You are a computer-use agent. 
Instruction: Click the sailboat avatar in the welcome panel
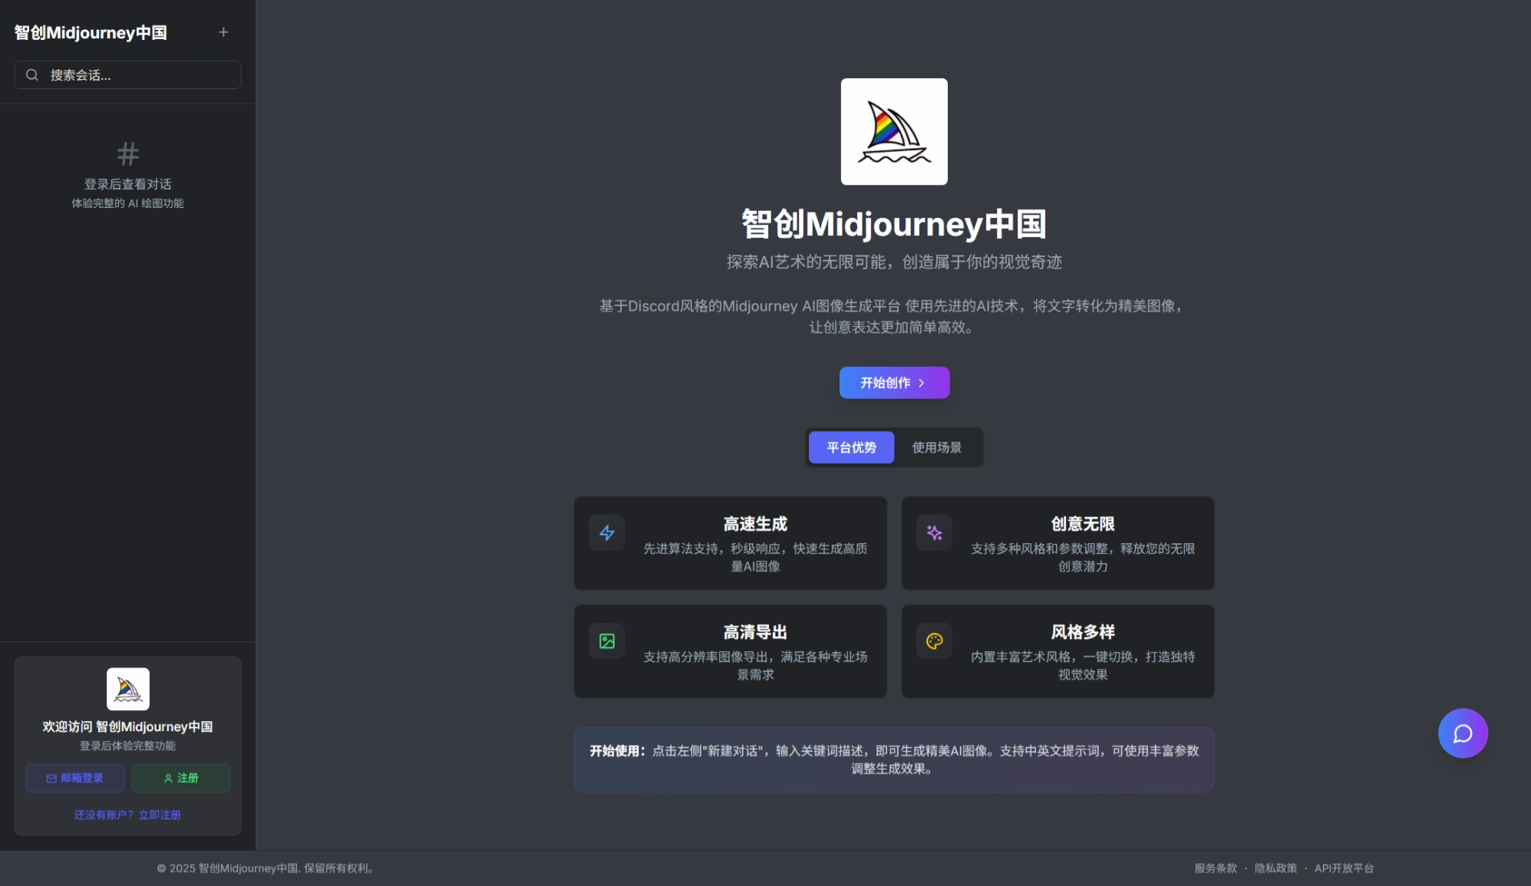coord(127,688)
